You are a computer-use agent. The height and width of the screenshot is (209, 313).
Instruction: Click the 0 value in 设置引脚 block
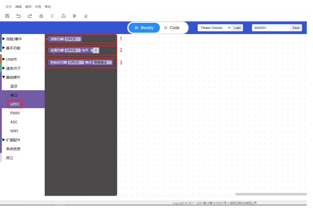tap(96, 50)
